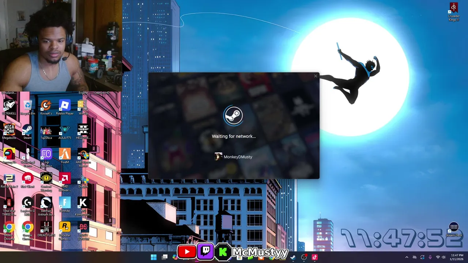Open the MSI Kombustor shortcut
Image resolution: width=468 pixels, height=263 pixels.
pyautogui.click(x=83, y=207)
